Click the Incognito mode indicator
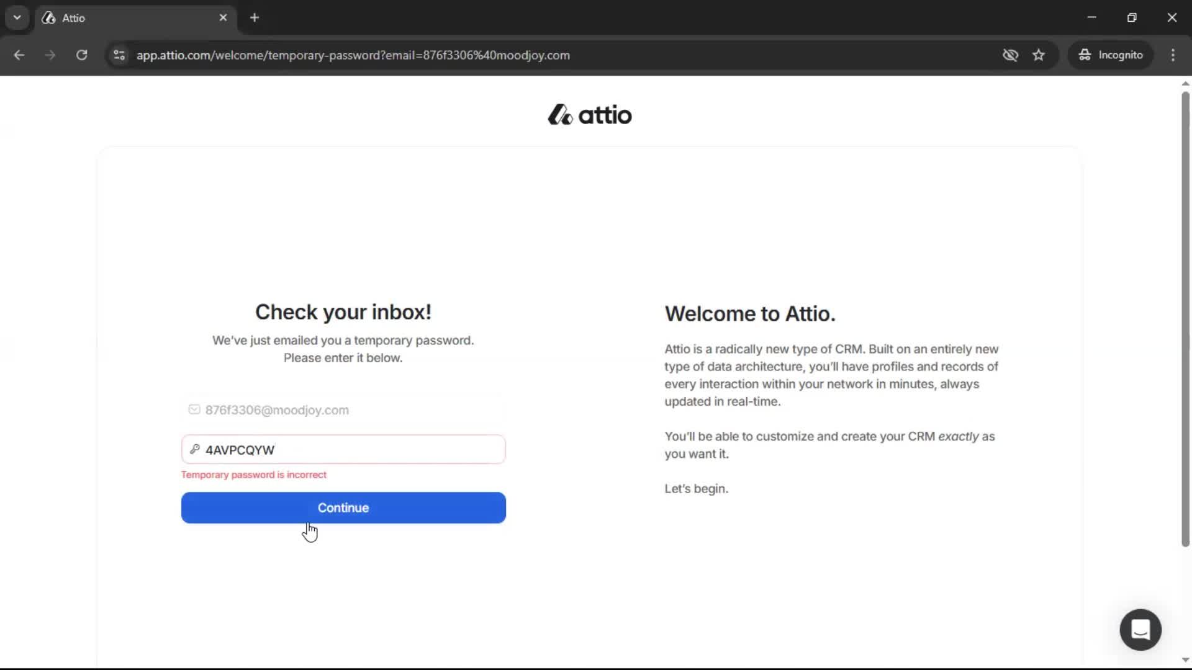 click(x=1111, y=55)
